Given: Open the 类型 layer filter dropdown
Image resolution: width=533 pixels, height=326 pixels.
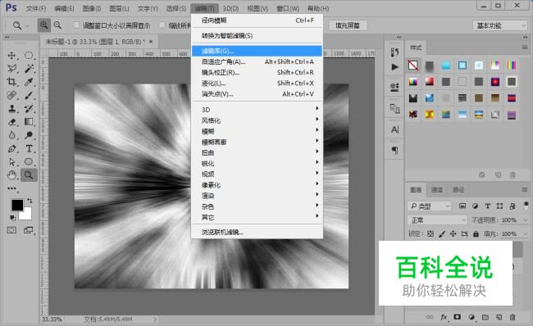Looking at the screenshot, I should pos(430,206).
